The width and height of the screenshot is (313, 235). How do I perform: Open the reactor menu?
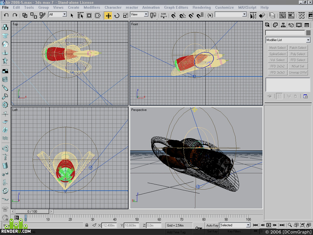[x=132, y=7]
